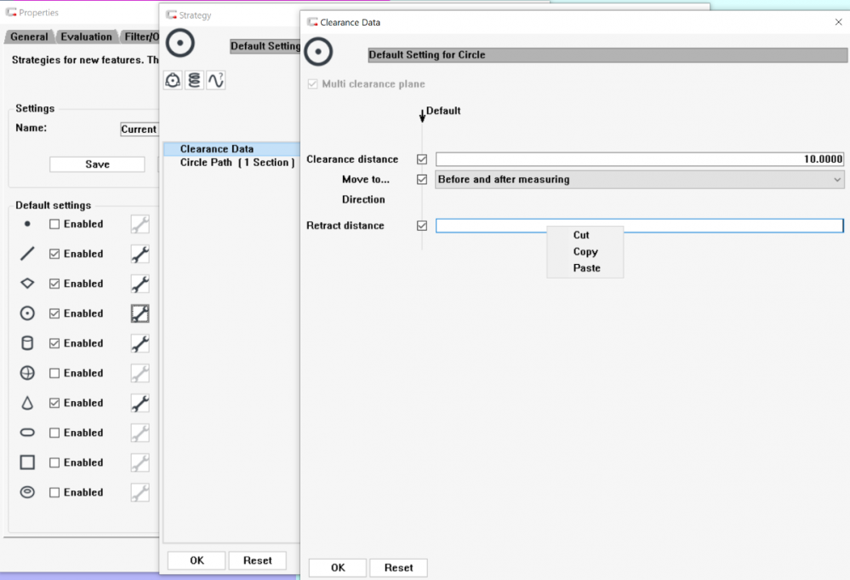The height and width of the screenshot is (580, 850).
Task: Enable the point feature default setting checkbox
Action: [x=54, y=224]
